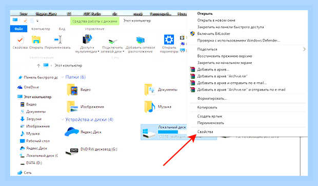Open the Музыка folder icon
Image resolution: width=318 pixels, height=186 pixels.
(x=150, y=106)
